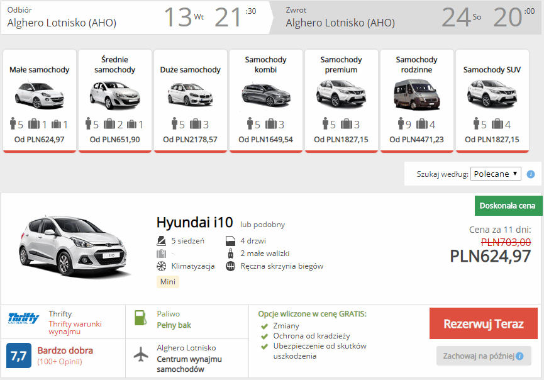The height and width of the screenshot is (380, 544).
Task: Click Zachowaj na później button
Action: click(483, 356)
